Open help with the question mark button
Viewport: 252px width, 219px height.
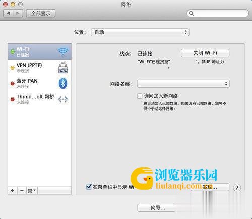click(x=237, y=188)
